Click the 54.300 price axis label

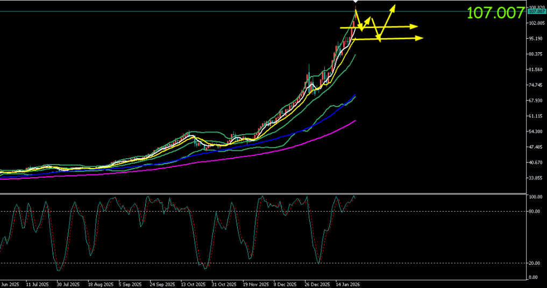coord(536,131)
